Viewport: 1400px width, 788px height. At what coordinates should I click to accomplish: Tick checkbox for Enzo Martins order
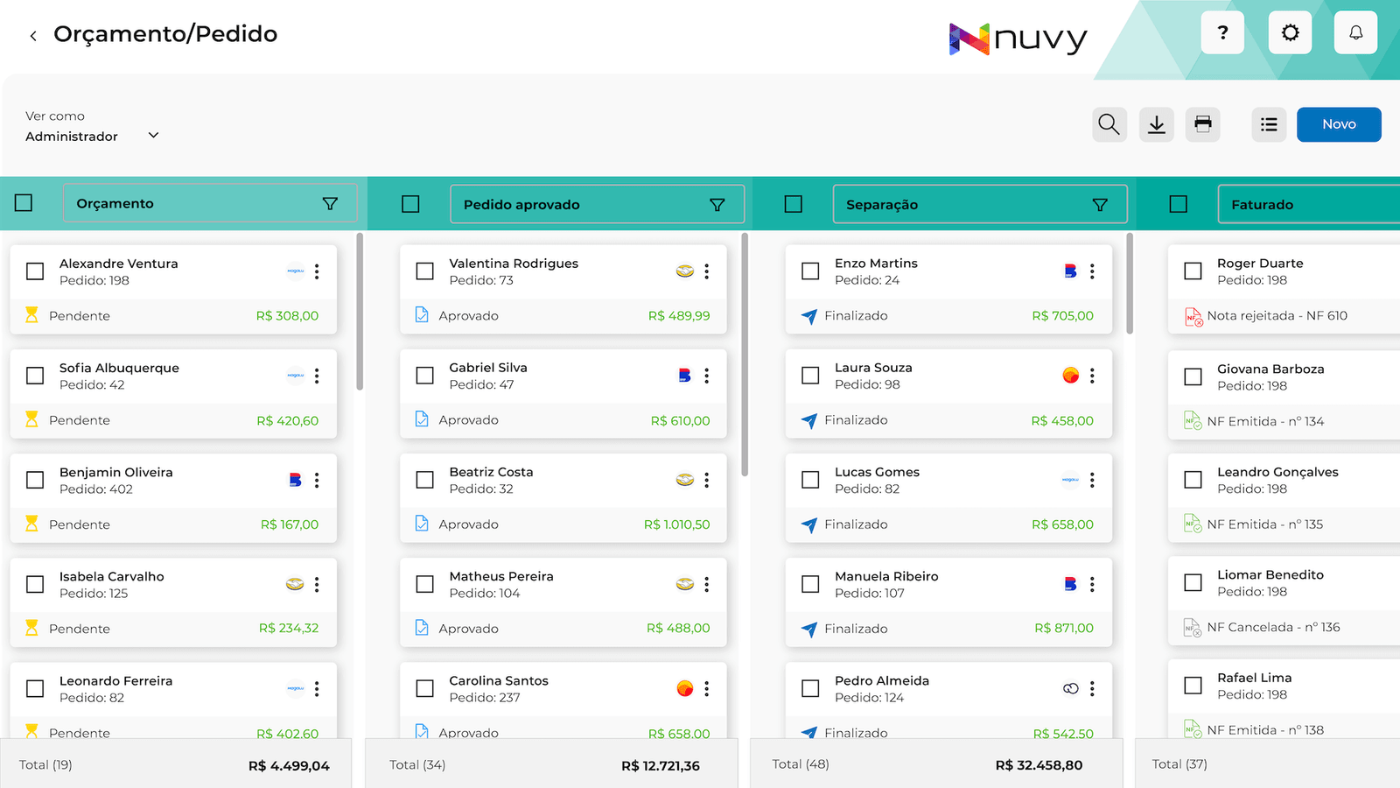coord(810,271)
